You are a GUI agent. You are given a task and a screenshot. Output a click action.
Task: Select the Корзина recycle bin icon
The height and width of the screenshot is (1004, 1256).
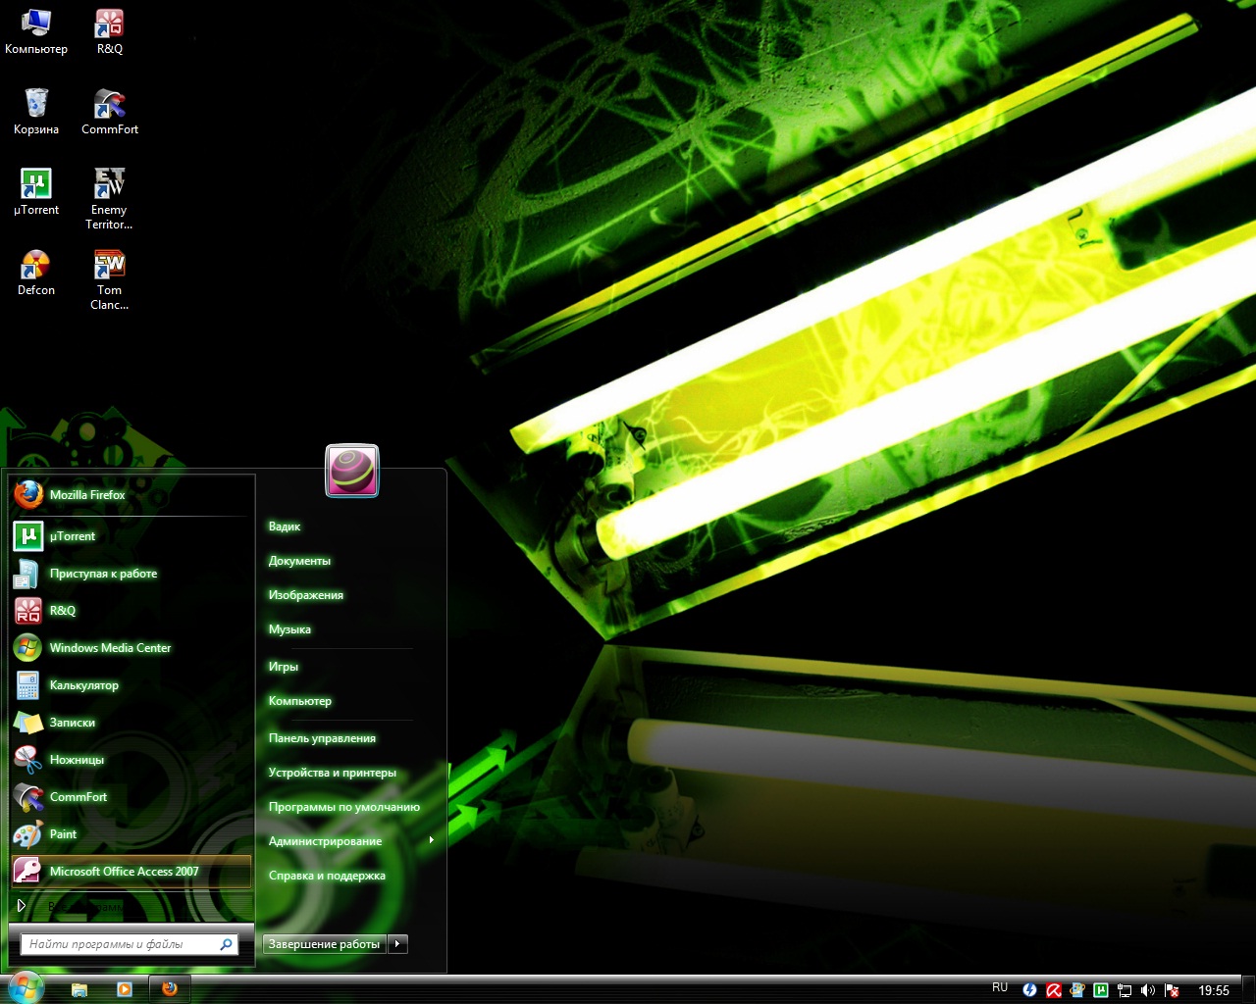(x=36, y=112)
